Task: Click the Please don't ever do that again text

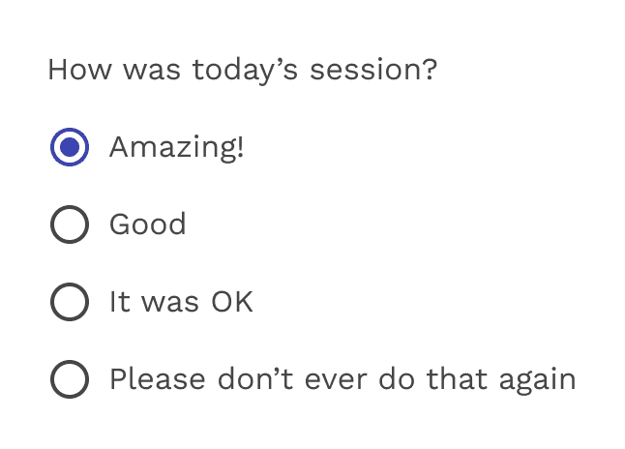Action: (342, 379)
